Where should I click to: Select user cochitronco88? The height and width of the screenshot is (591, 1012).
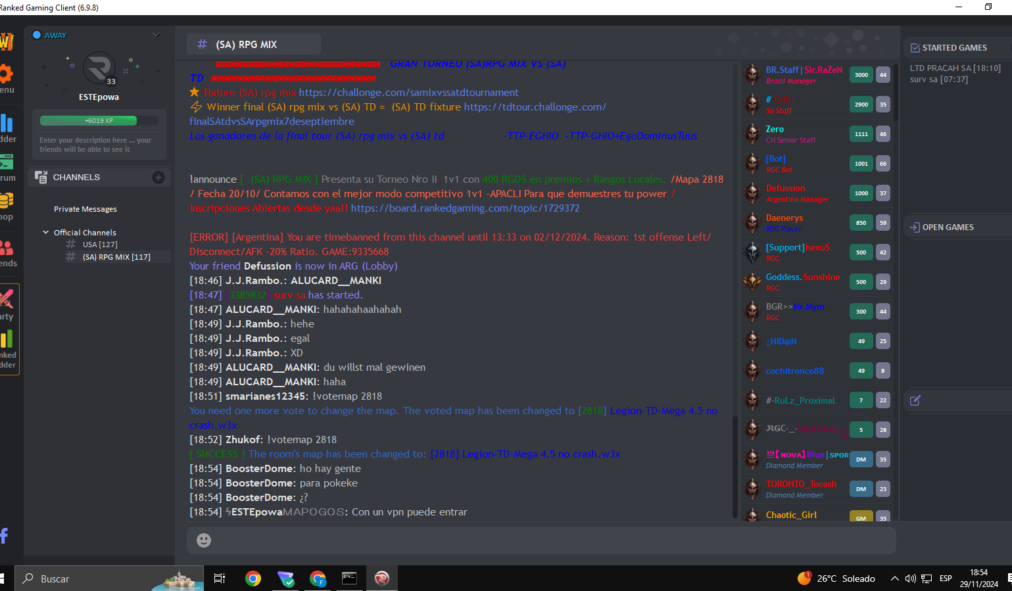[x=794, y=371]
